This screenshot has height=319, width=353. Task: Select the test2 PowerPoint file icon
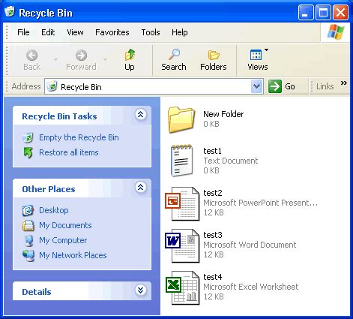click(x=182, y=203)
